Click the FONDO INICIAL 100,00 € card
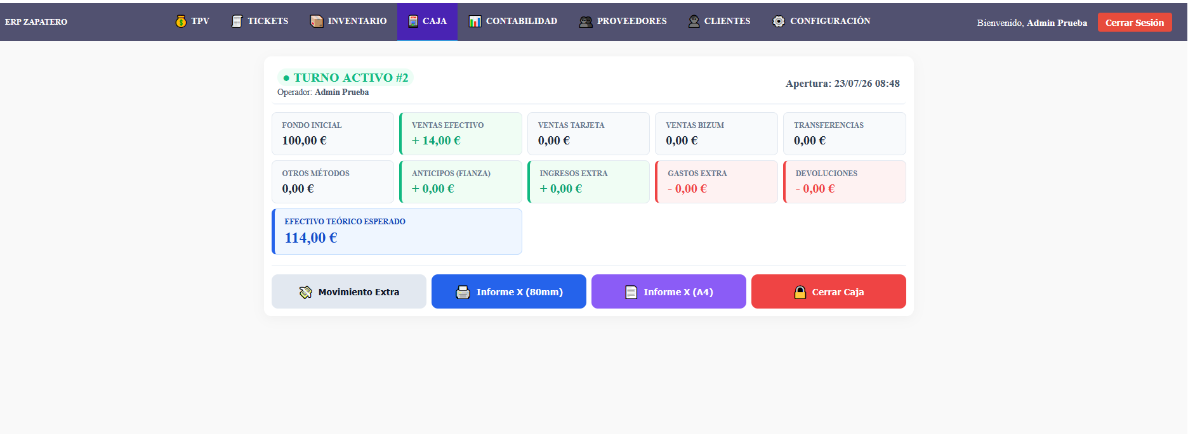 pyautogui.click(x=333, y=134)
